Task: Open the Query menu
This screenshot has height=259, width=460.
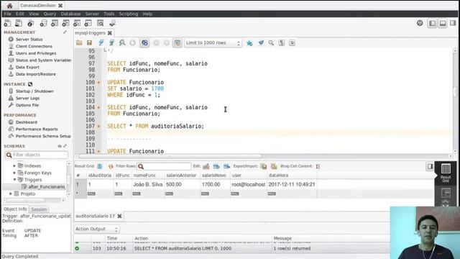Action: tap(50, 14)
